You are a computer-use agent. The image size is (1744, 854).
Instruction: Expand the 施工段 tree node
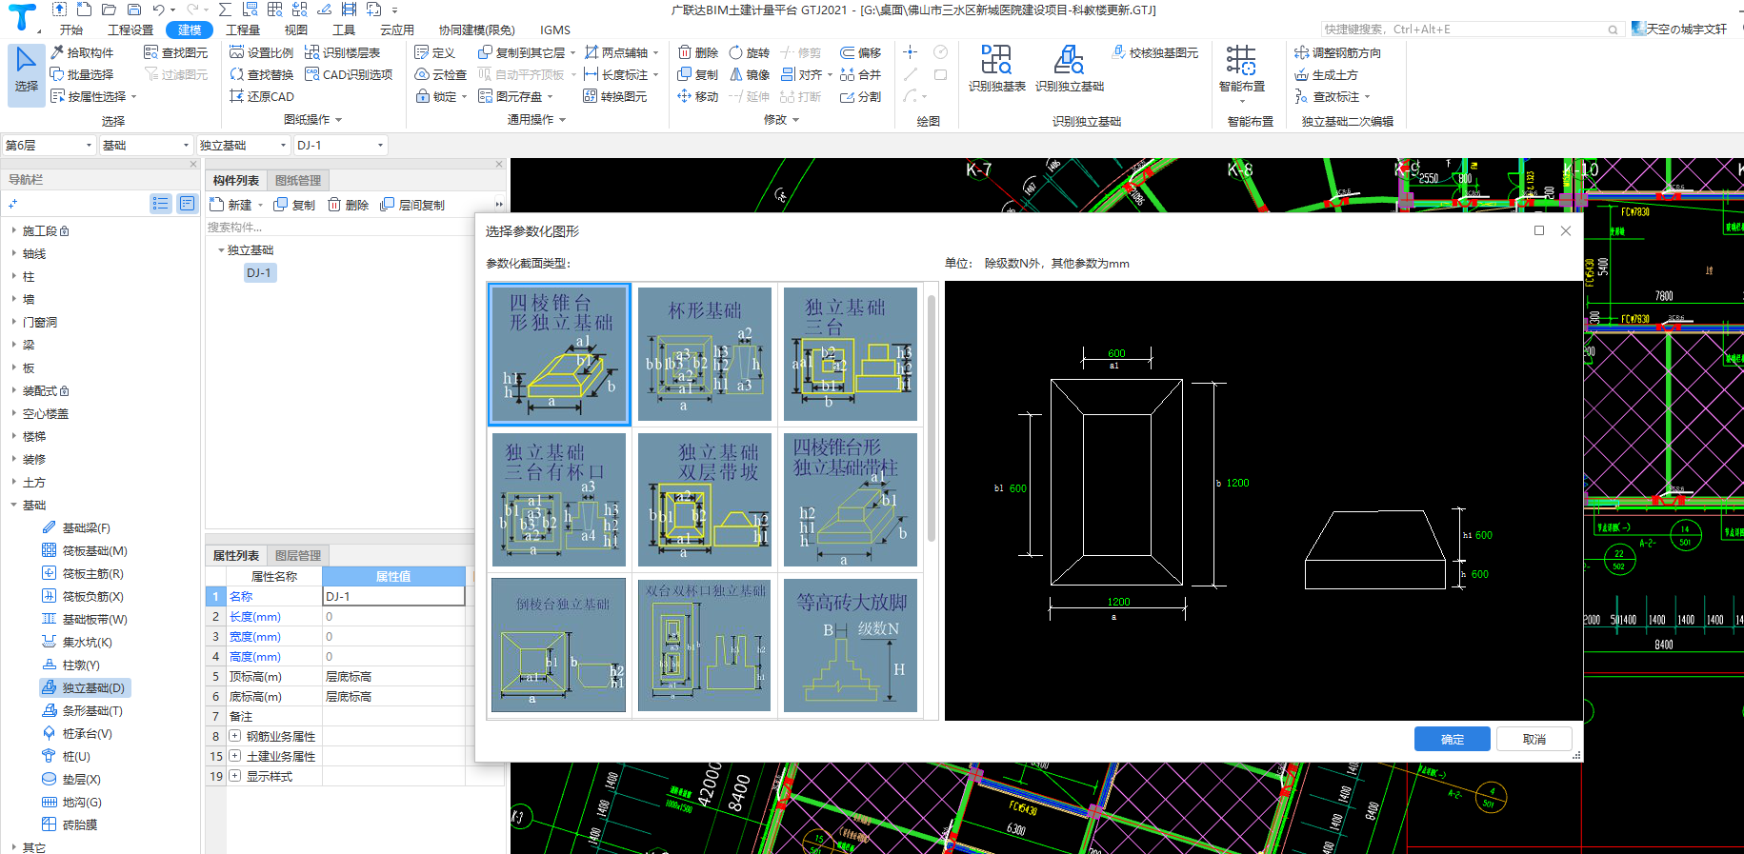pos(13,230)
